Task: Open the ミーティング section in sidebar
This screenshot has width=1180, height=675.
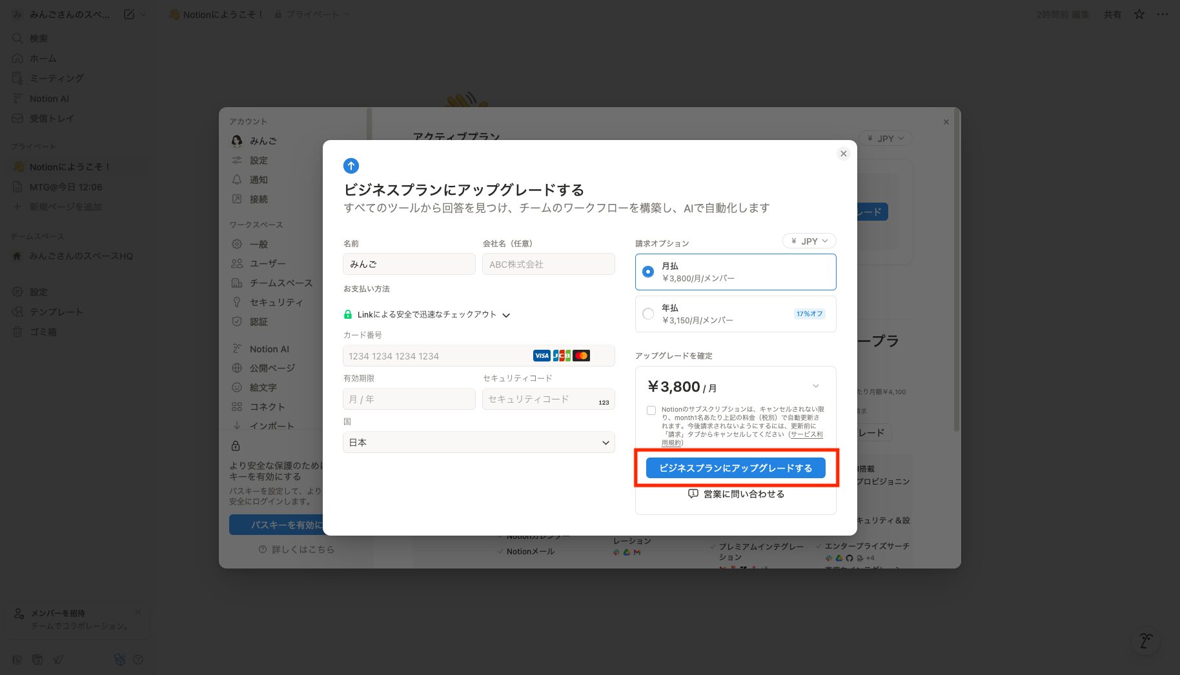Action: [x=57, y=78]
